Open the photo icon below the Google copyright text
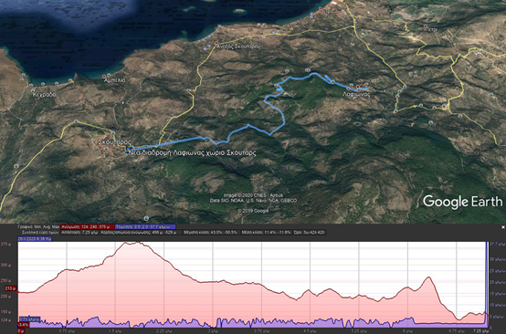Screen dimensions: 506x334 [x=146, y=218]
